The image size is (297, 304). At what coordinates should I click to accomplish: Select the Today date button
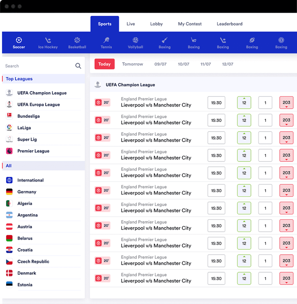pyautogui.click(x=105, y=64)
